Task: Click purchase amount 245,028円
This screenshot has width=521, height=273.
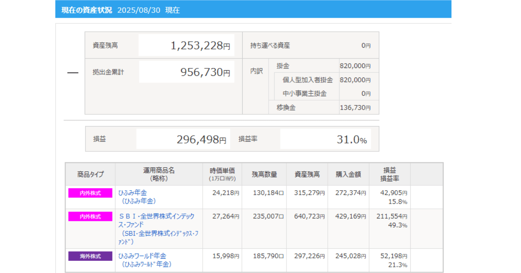Action: [x=351, y=256]
